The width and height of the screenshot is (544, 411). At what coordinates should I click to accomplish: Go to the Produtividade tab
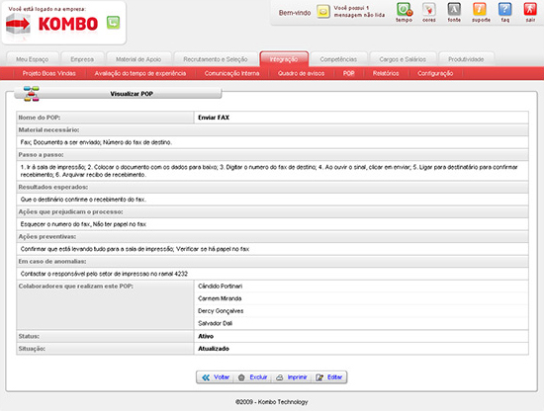point(466,59)
